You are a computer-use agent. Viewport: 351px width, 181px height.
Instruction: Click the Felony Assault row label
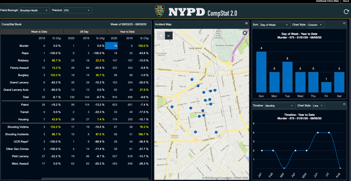coord(19,68)
